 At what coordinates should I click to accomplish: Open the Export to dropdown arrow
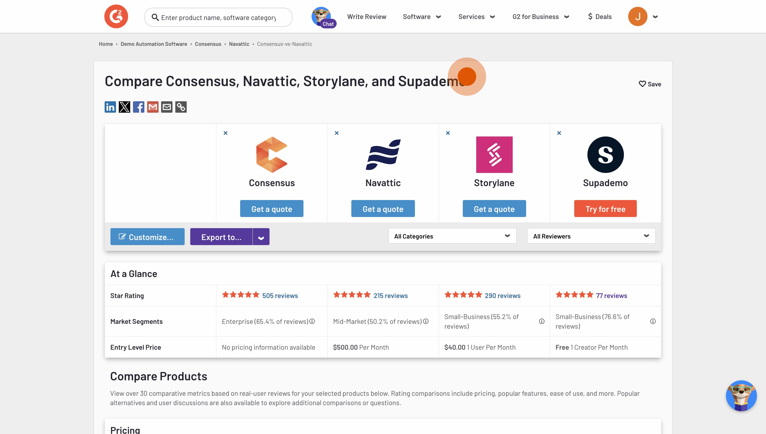pos(261,237)
